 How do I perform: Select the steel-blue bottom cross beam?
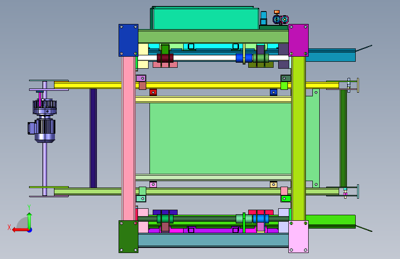(213, 240)
